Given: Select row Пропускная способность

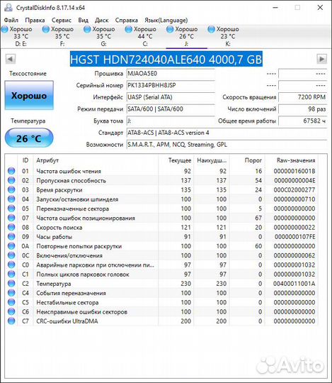Looking at the screenshot, I should [161, 180].
